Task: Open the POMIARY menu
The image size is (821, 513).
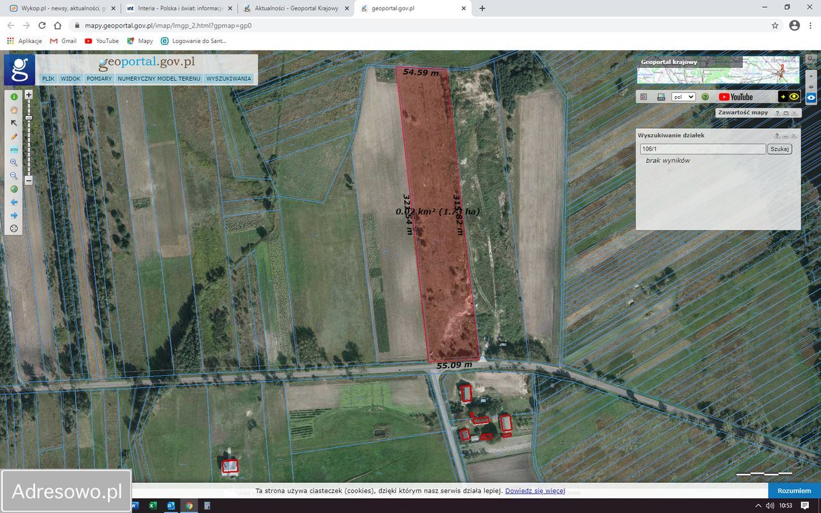Action: [x=99, y=79]
